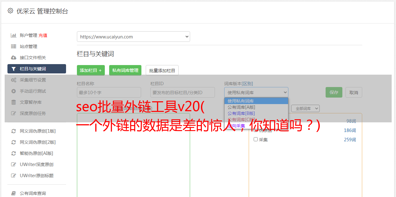
Task: Open 文章暂存库 sidebar entry
Action: point(31,102)
